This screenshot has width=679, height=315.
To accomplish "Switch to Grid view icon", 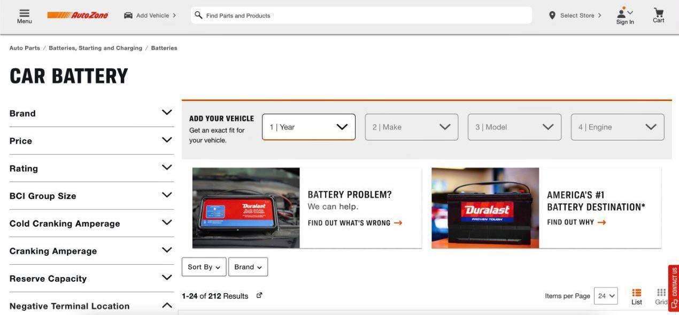I will pyautogui.click(x=661, y=293).
